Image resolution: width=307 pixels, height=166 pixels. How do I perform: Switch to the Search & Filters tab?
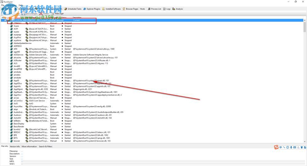45,146
